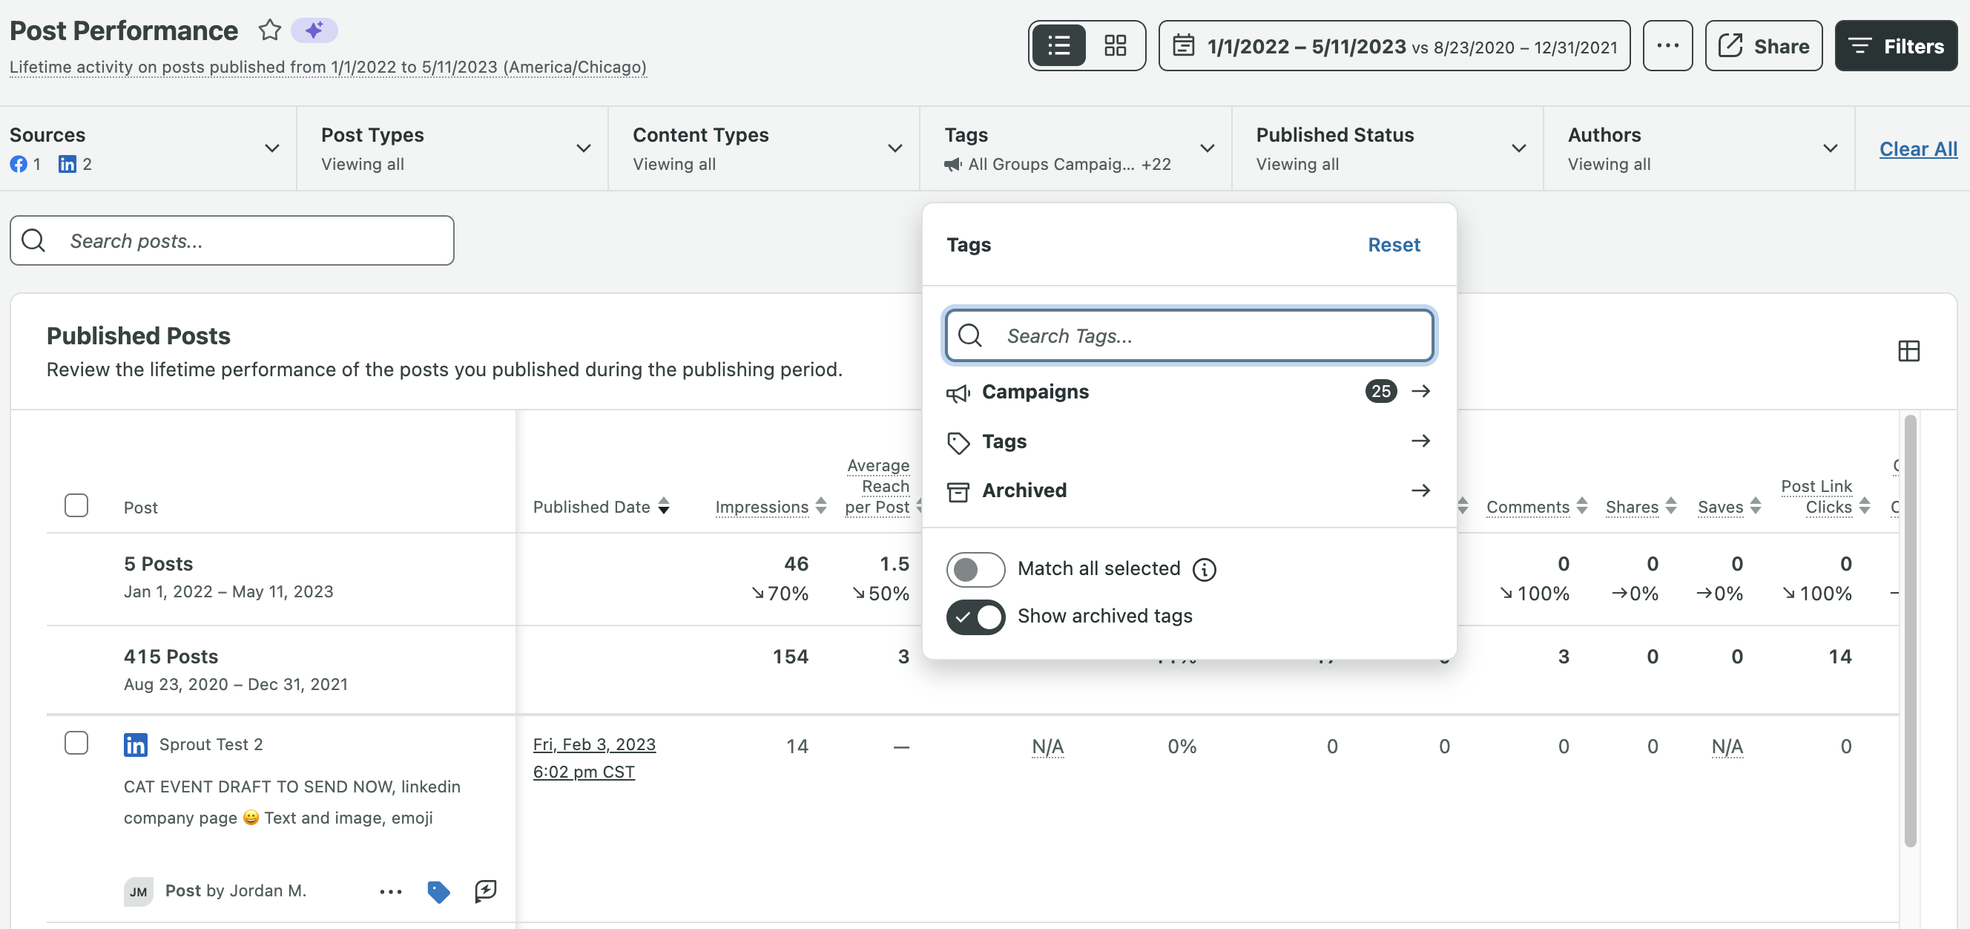This screenshot has height=929, width=1970.
Task: Click the magnifier icon in Search posts
Action: click(33, 240)
